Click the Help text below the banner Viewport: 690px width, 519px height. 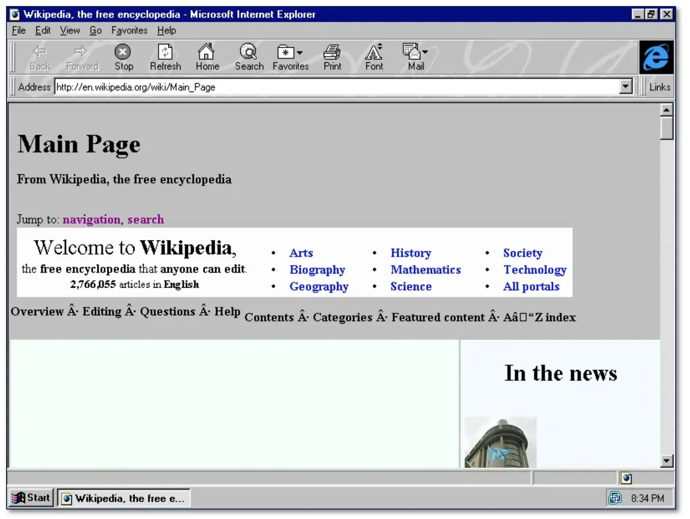coord(227,311)
